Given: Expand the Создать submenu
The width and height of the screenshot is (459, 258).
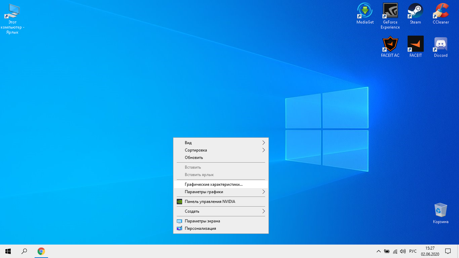Looking at the screenshot, I should (221, 211).
